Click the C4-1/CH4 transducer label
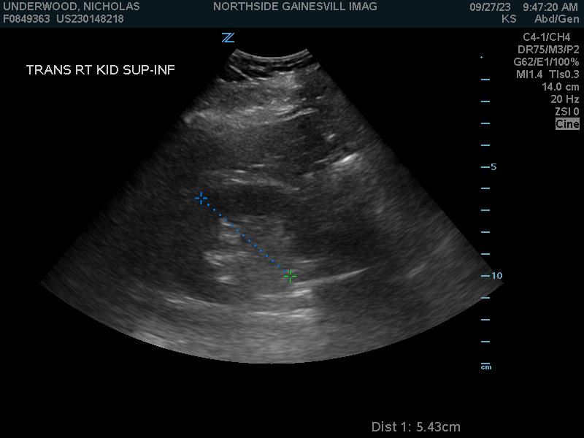This screenshot has width=584, height=438. [x=550, y=37]
